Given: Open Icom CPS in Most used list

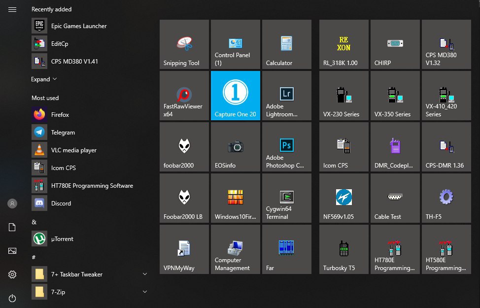Looking at the screenshot, I should [91, 168].
